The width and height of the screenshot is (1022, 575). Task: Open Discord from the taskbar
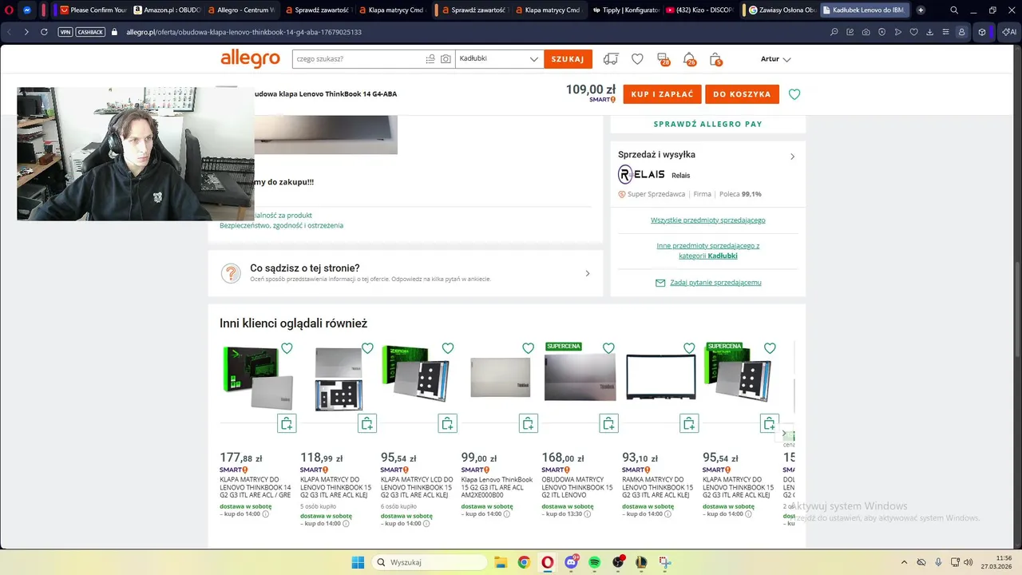[x=571, y=562]
